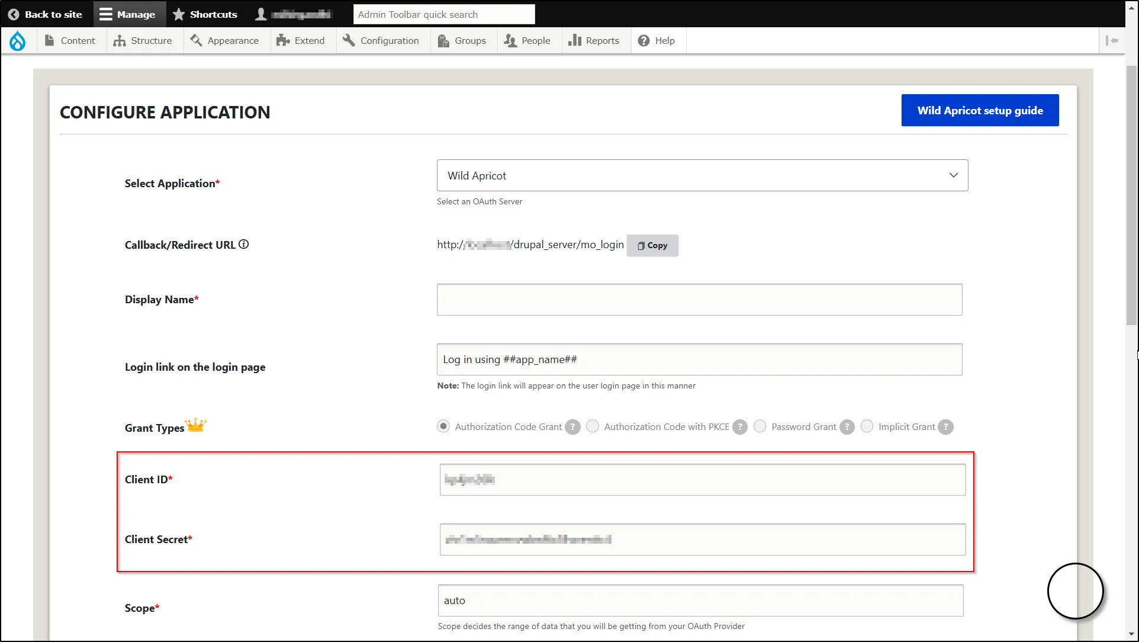The height and width of the screenshot is (642, 1139).
Task: Open the Structure menu
Action: 143,41
